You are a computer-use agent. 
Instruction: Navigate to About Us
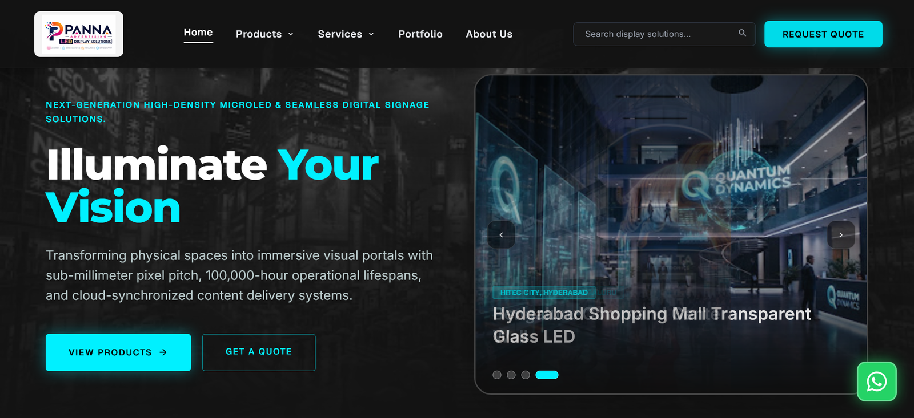coord(489,34)
